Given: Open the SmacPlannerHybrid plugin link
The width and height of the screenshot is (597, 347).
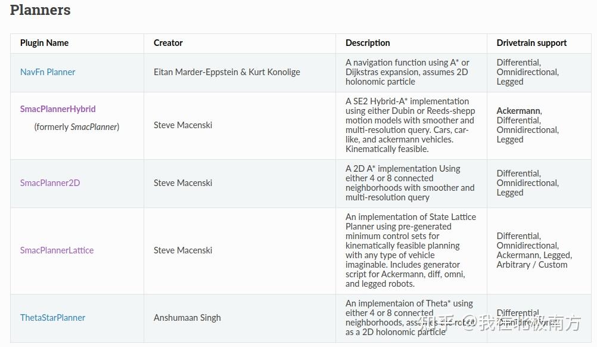Looking at the screenshot, I should coord(58,109).
